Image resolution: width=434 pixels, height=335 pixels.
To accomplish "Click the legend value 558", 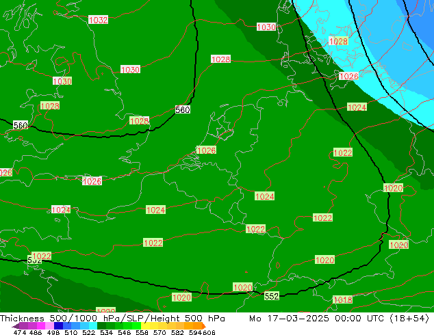I will [x=142, y=332].
